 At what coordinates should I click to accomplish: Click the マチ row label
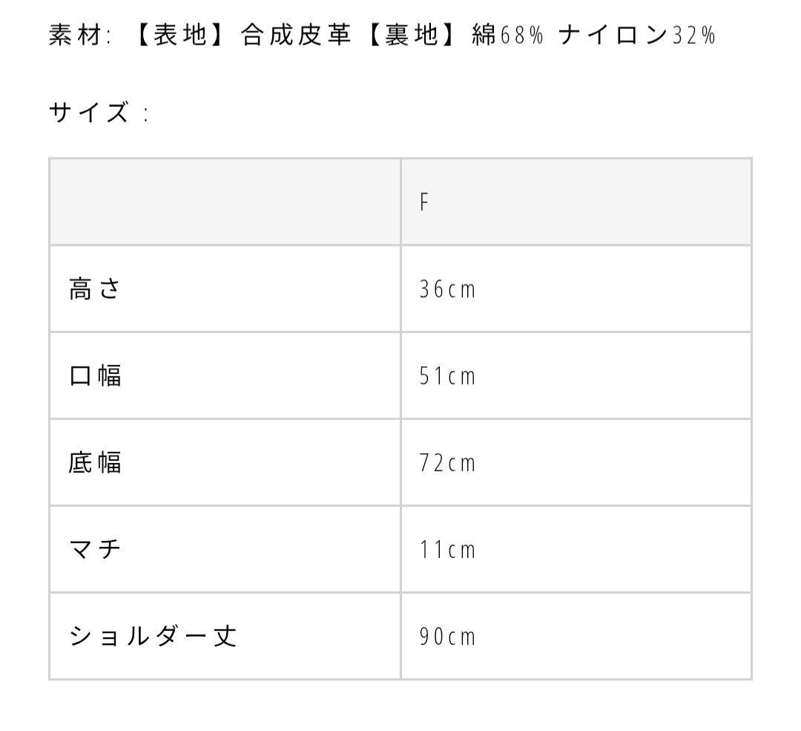pyautogui.click(x=95, y=549)
